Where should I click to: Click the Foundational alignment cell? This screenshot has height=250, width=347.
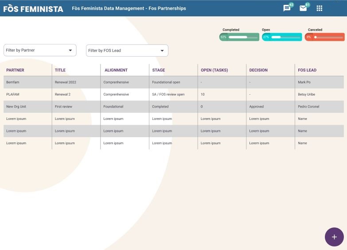(x=113, y=107)
